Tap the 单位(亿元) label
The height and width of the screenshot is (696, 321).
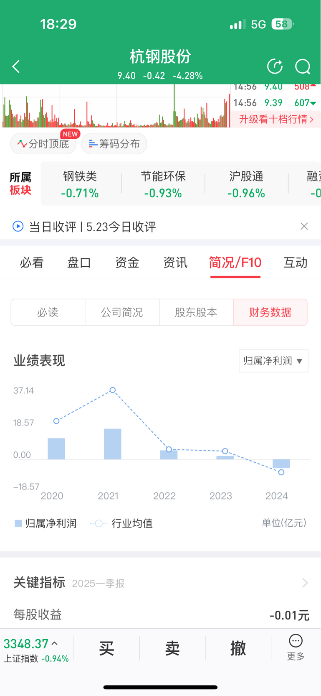[284, 523]
